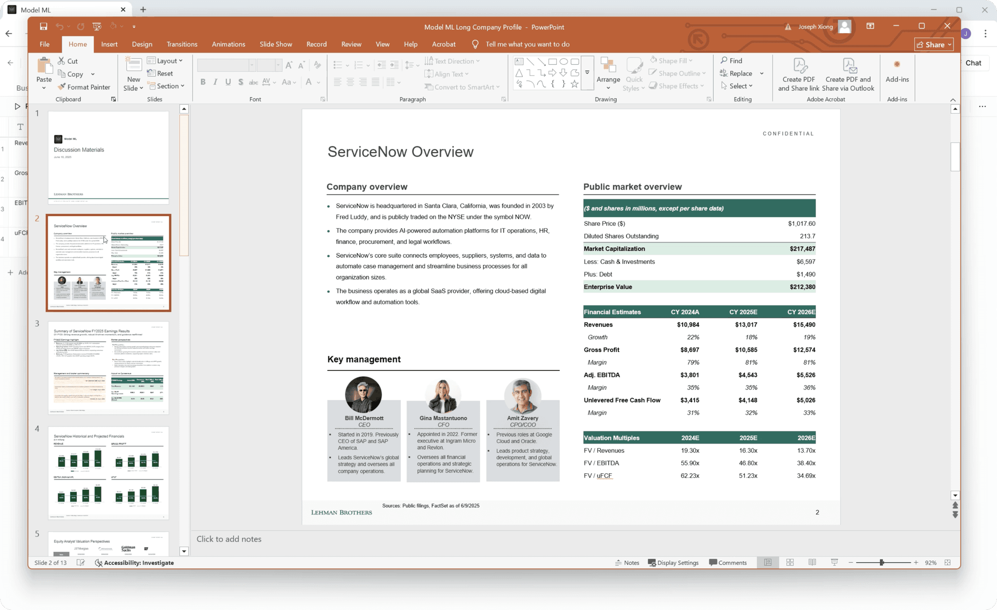Toggle the Comments pane in status bar

point(727,562)
